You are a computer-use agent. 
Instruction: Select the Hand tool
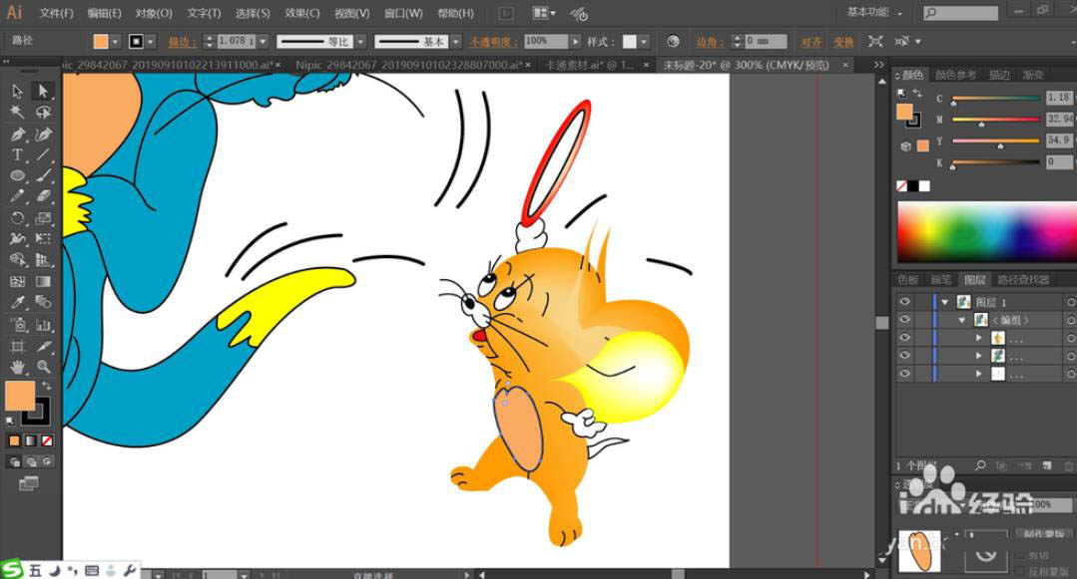pos(17,367)
